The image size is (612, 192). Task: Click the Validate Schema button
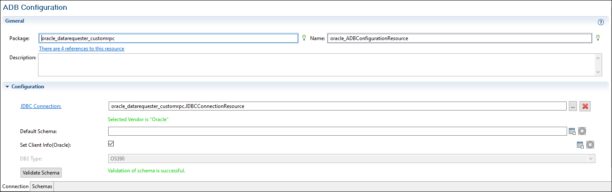pyautogui.click(x=41, y=172)
